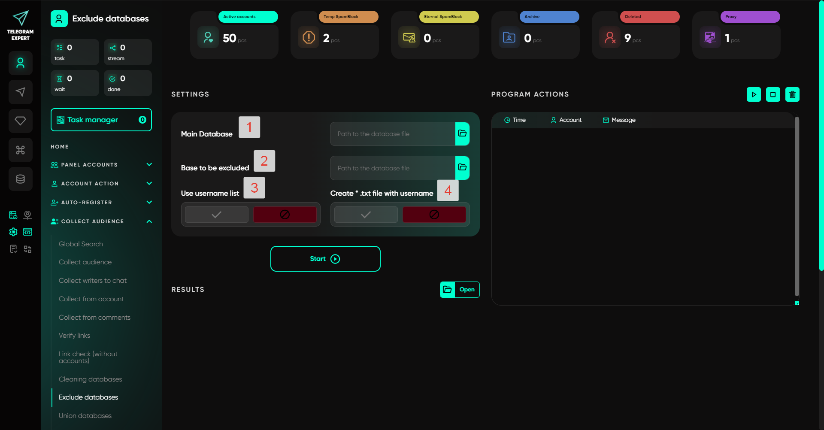
Task: Browse folder for Main Database path
Action: (462, 133)
